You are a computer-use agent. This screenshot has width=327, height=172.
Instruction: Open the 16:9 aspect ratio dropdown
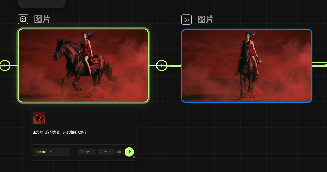click(87, 152)
